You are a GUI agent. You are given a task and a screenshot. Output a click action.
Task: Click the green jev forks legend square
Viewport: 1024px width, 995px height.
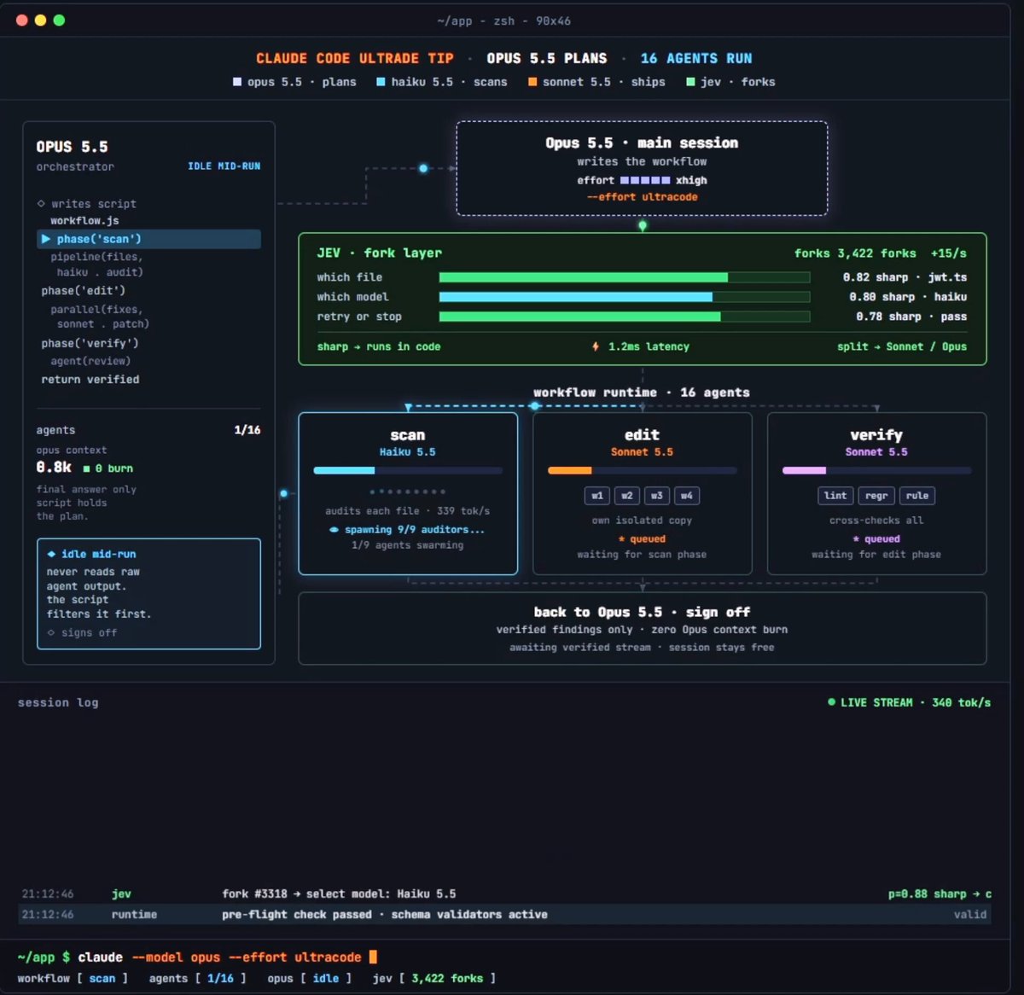point(690,82)
